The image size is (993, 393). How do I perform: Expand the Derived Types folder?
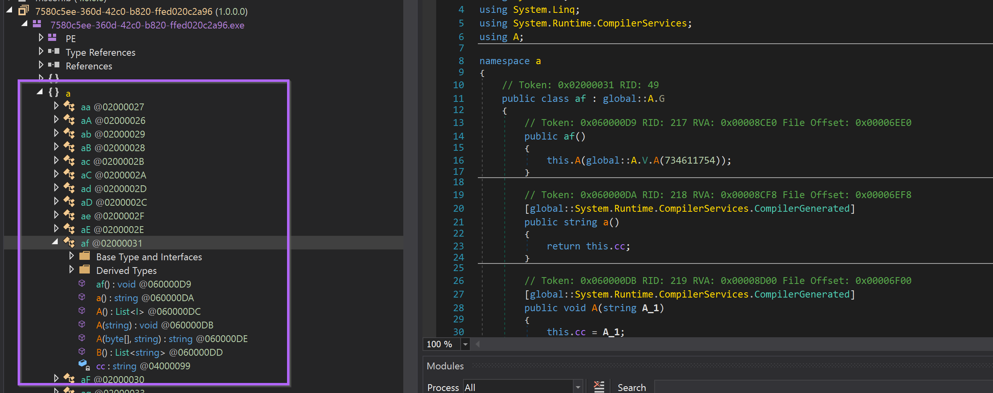[71, 269]
